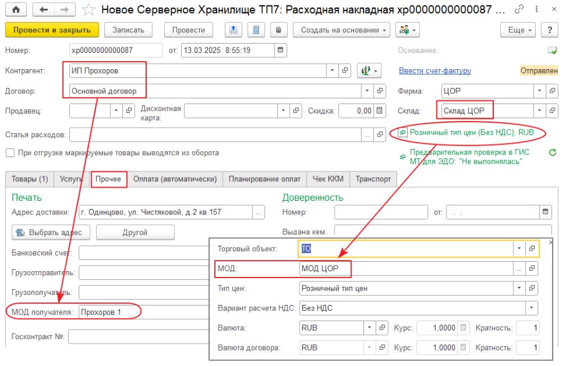Click the ГИС МТ preliminary check link
562x366 pixels.
point(469,157)
